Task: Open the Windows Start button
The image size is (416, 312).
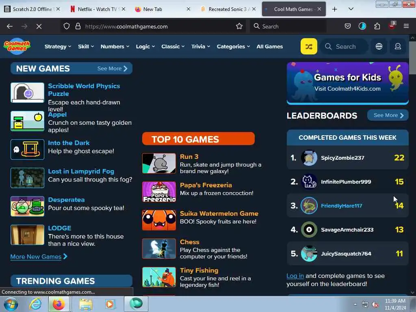Action: [x=11, y=304]
